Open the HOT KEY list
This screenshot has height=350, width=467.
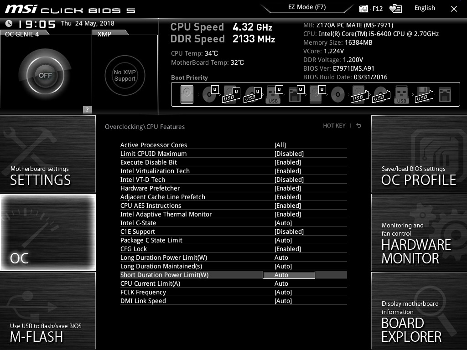(x=334, y=126)
